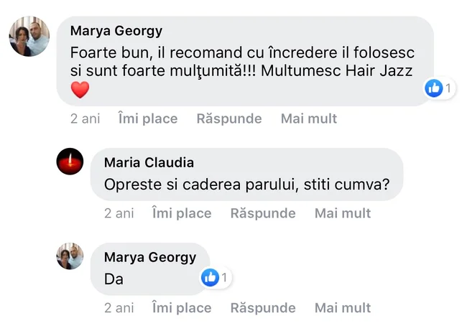Image resolution: width=467 pixels, height=326 pixels.
Task: Click the like reaction icon on 'Da' reply
Action: click(x=210, y=277)
